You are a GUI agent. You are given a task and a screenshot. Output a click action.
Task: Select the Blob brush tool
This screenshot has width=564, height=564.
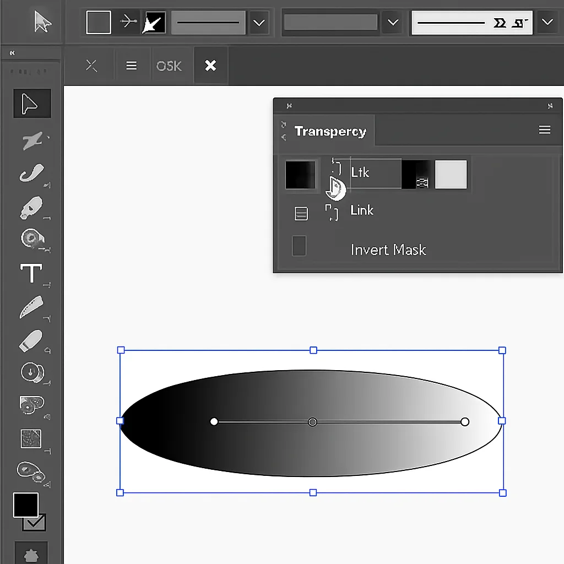click(31, 208)
